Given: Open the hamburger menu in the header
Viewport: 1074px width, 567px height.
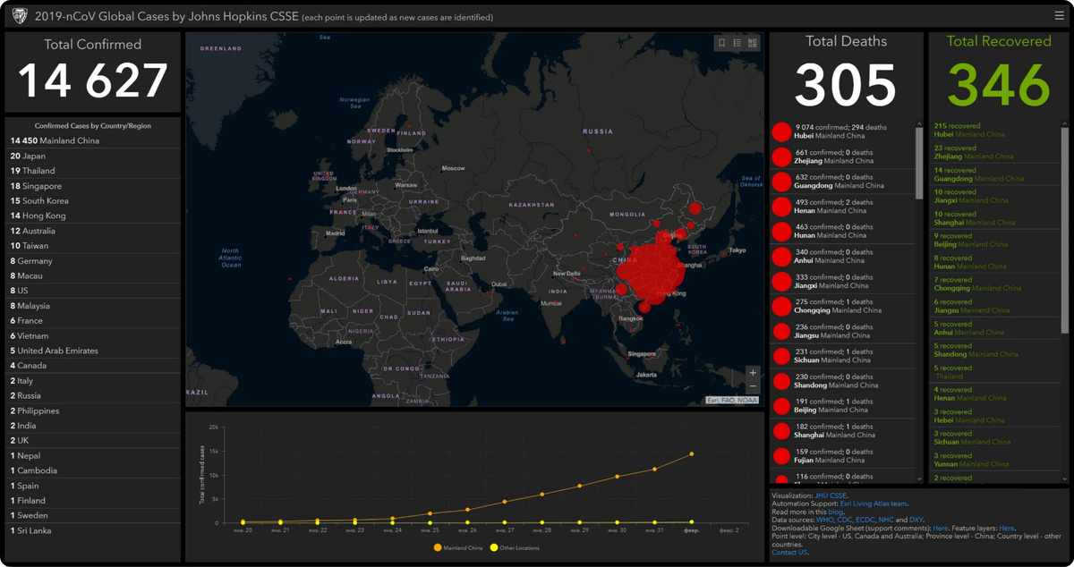Looking at the screenshot, I should 1060,16.
